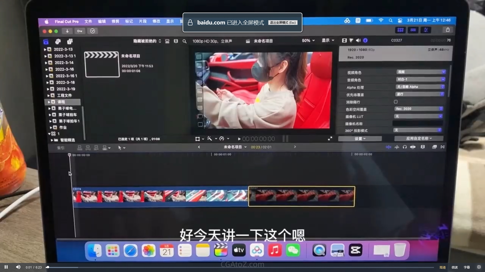Click the 应用自定名称 button

click(419, 139)
